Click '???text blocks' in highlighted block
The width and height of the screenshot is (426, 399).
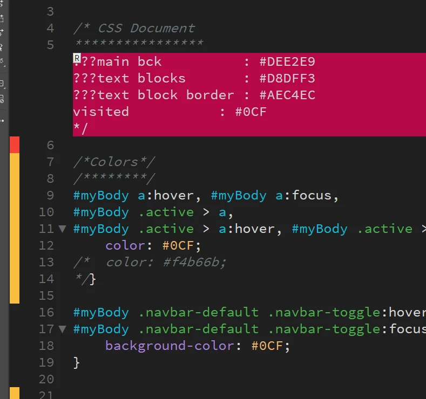(130, 79)
